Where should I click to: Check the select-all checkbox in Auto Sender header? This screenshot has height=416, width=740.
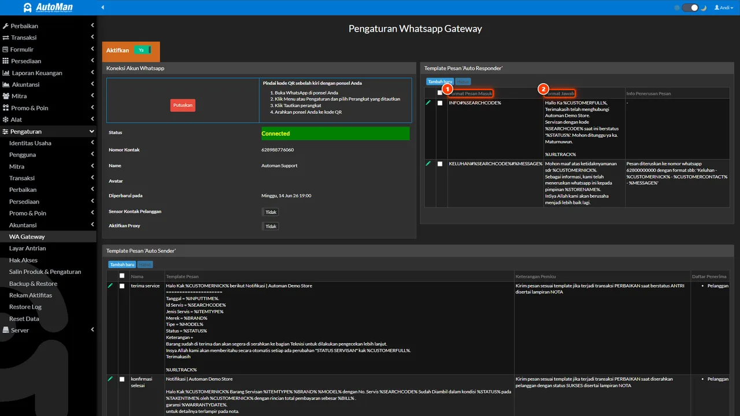click(x=122, y=276)
